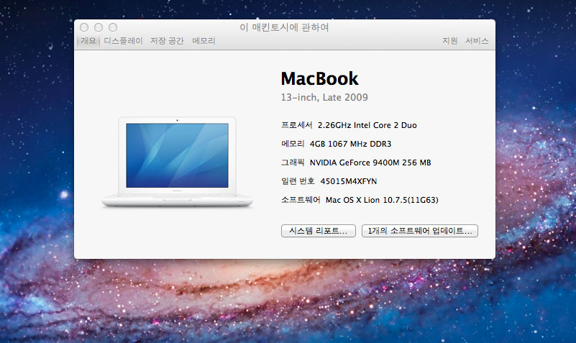The width and height of the screenshot is (576, 343).
Task: Click the window zoom button
Action: pos(113,27)
